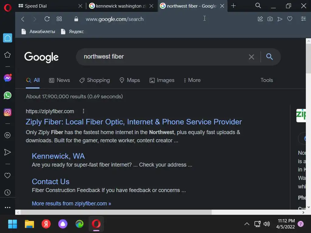This screenshot has width=311, height=233.
Task: Open Авиабилеты bookmark
Action: 38,32
